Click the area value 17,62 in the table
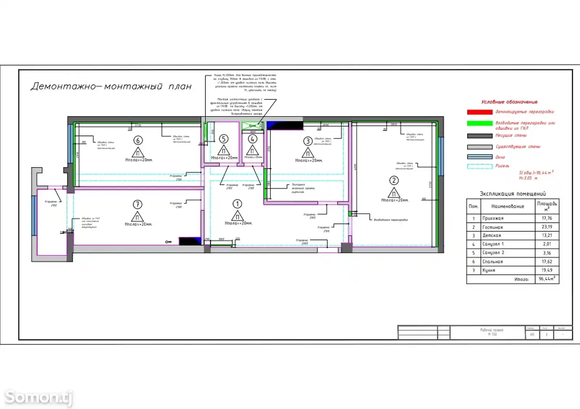The width and height of the screenshot is (580, 409). (x=547, y=262)
